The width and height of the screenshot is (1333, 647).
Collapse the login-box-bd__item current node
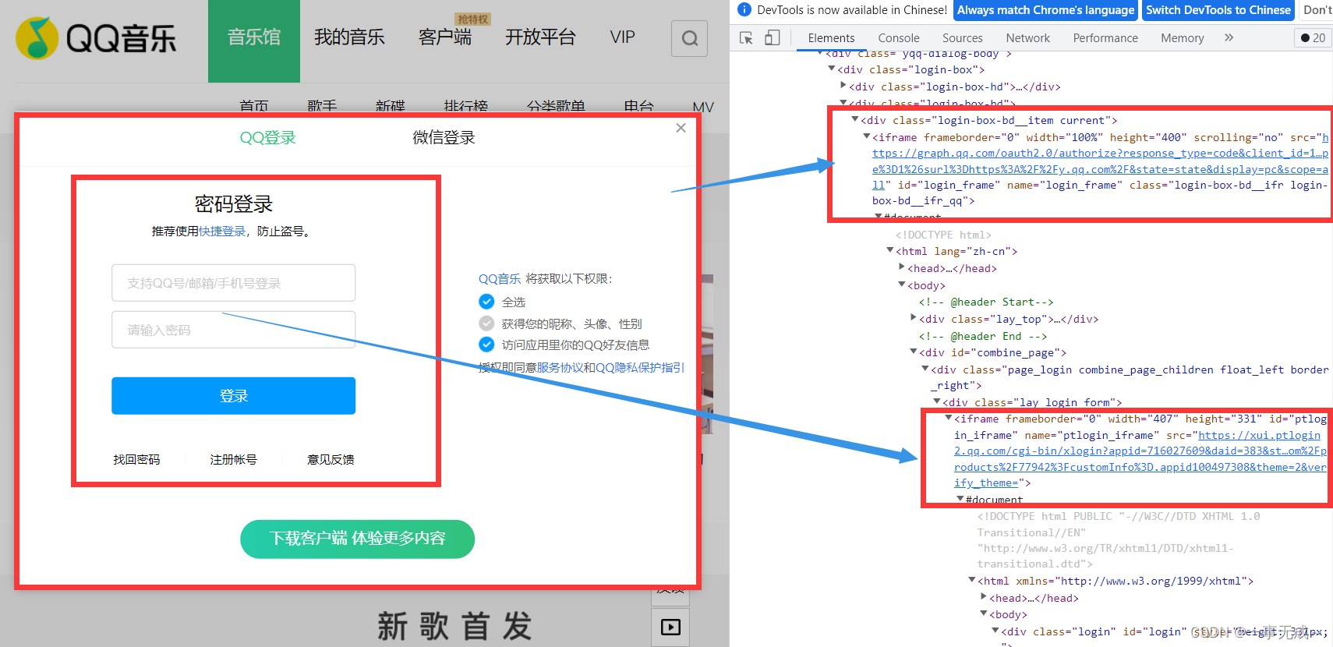854,120
